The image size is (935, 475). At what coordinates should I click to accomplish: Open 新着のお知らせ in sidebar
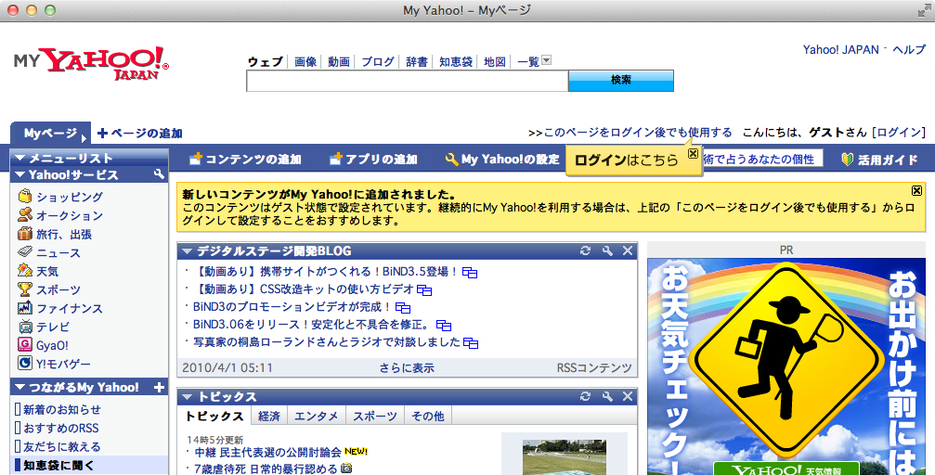[x=62, y=409]
